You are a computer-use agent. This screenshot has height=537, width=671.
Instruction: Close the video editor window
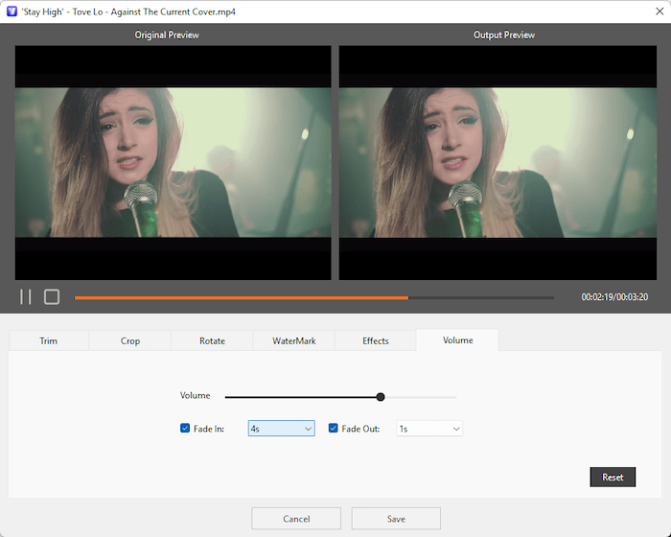[659, 12]
